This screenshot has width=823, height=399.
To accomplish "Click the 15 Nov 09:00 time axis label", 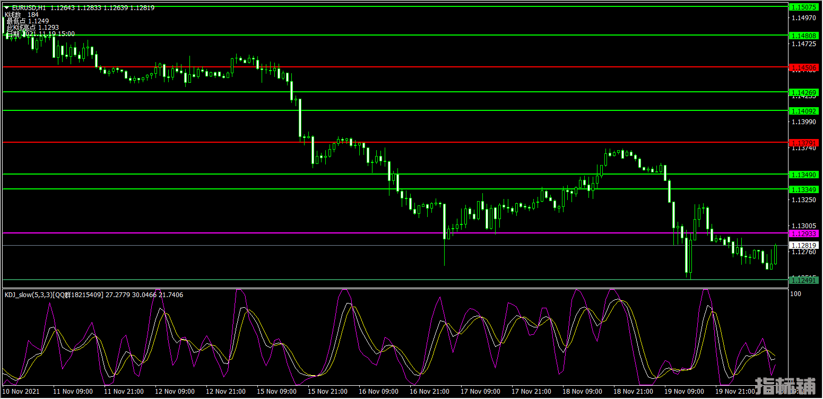I will point(276,392).
